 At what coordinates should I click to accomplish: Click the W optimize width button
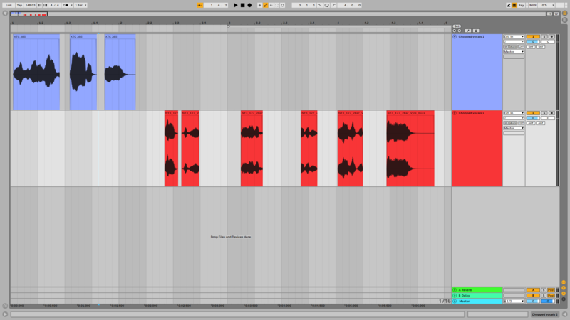tap(556, 14)
